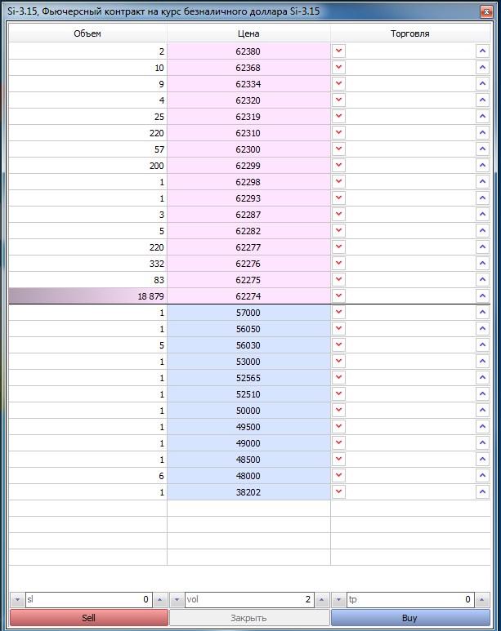Select volume cell 18 879
This screenshot has height=631, width=501.
pos(87,296)
